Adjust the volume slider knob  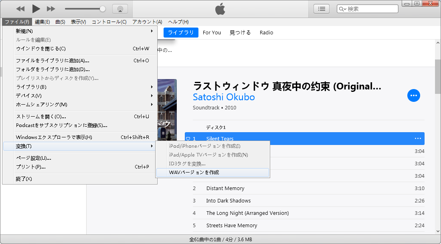pyautogui.click(x=103, y=9)
